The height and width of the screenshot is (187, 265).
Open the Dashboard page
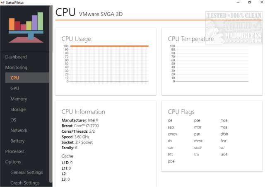coord(16,57)
